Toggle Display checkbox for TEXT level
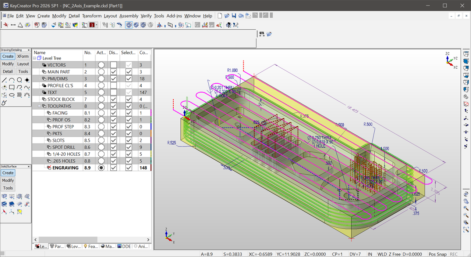 click(114, 93)
